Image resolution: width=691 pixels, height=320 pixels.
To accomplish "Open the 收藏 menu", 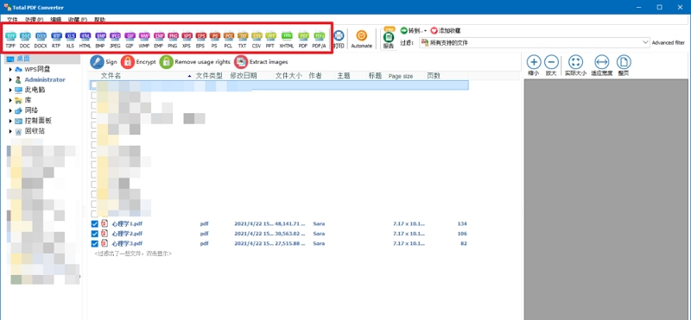I will pos(78,20).
